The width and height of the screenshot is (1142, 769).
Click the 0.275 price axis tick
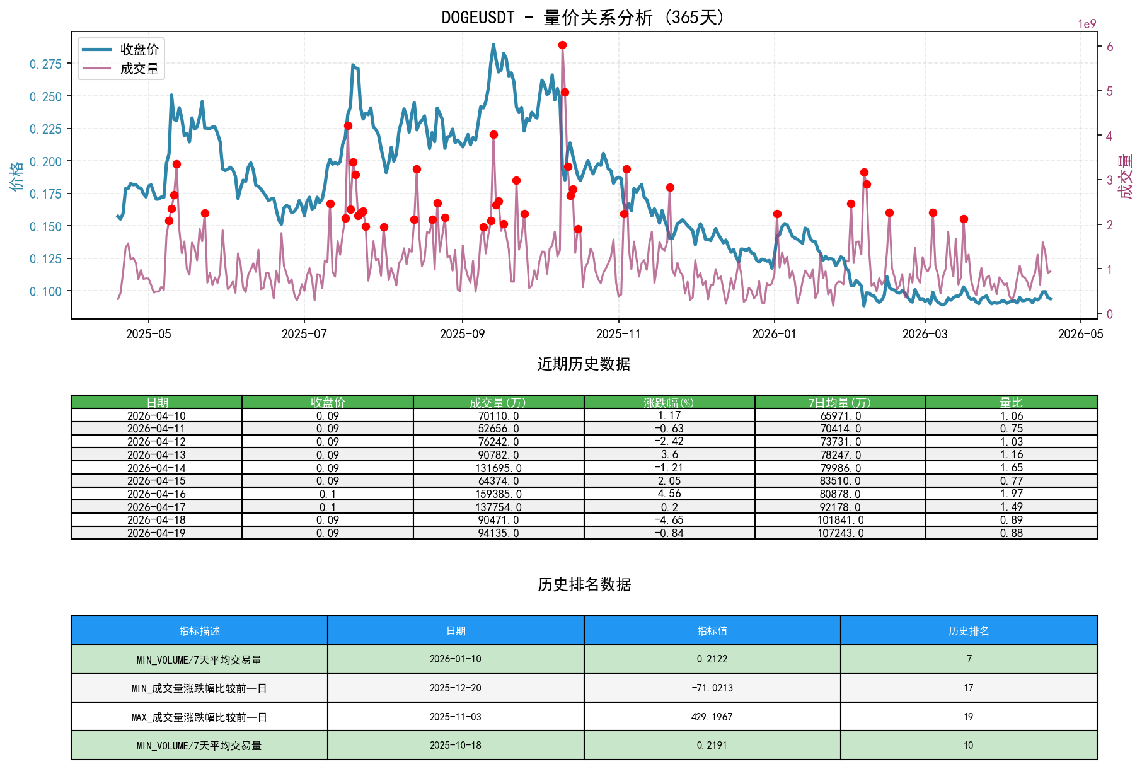pos(46,64)
